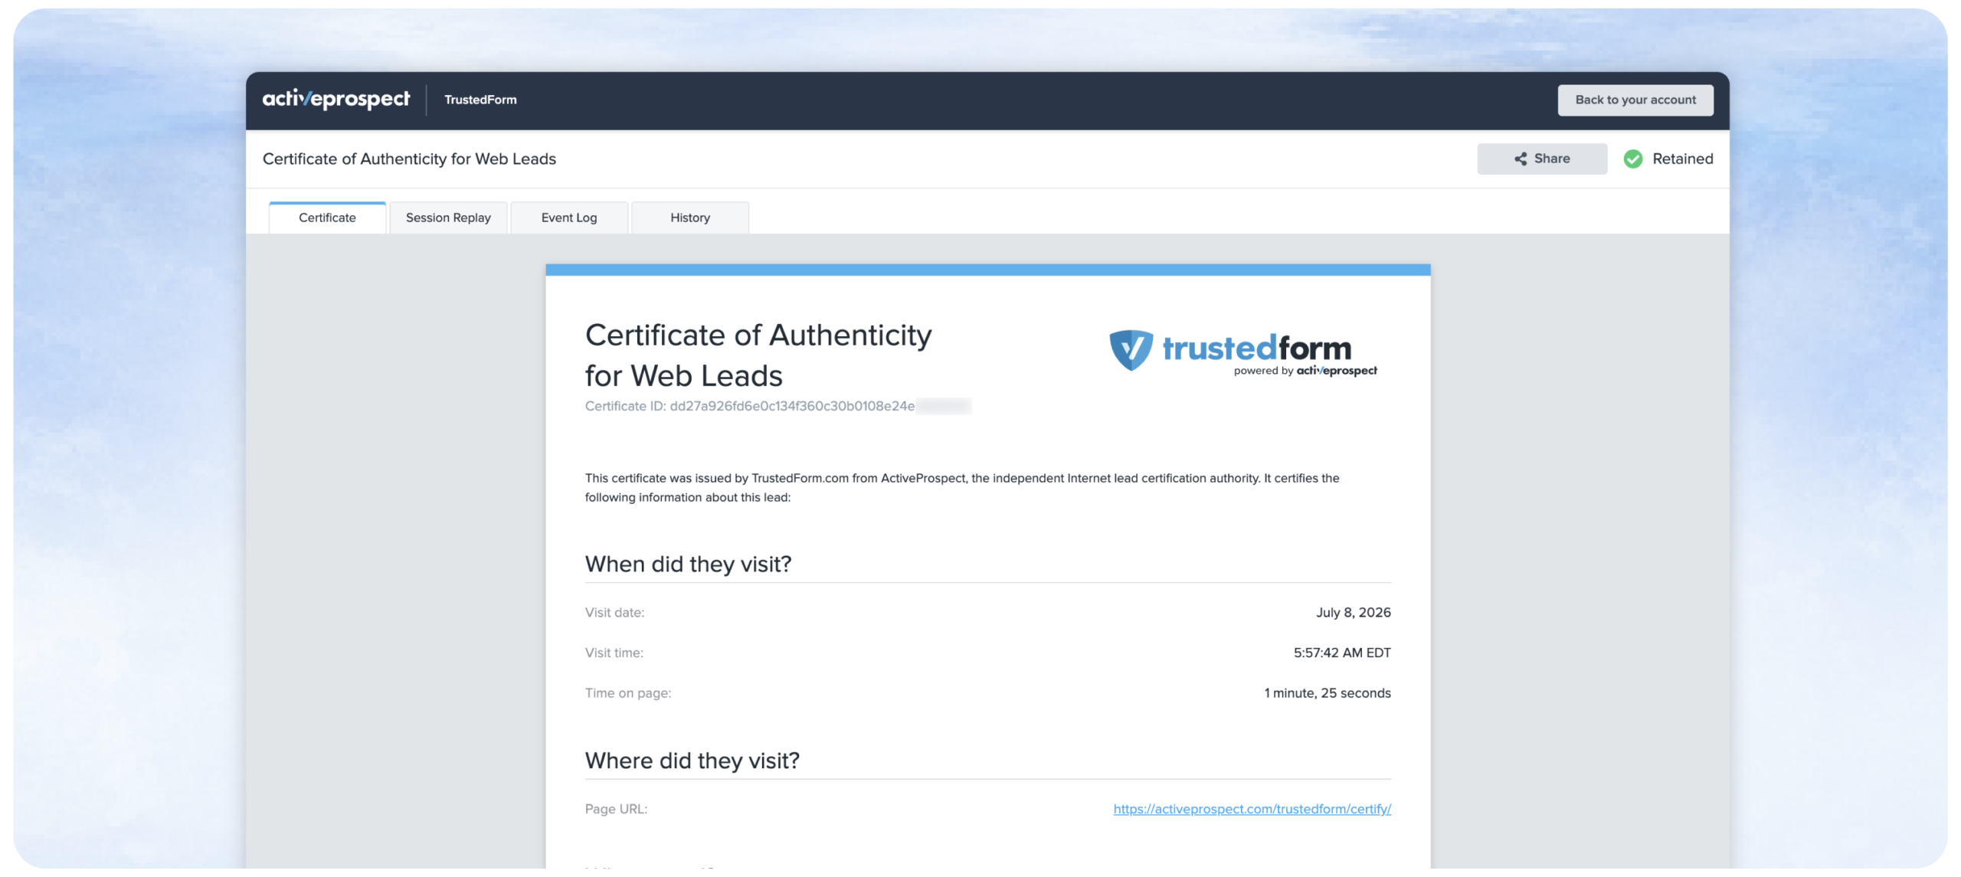Click the 'Where did they visit?' heading
The width and height of the screenshot is (1961, 877).
692,761
